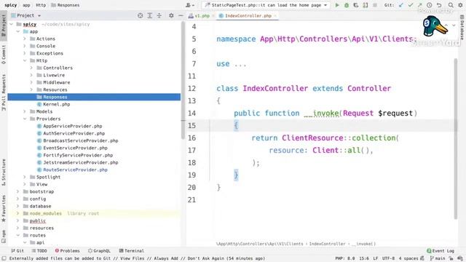Collapse the Providers folder
The image size is (466, 262).
tap(25, 119)
